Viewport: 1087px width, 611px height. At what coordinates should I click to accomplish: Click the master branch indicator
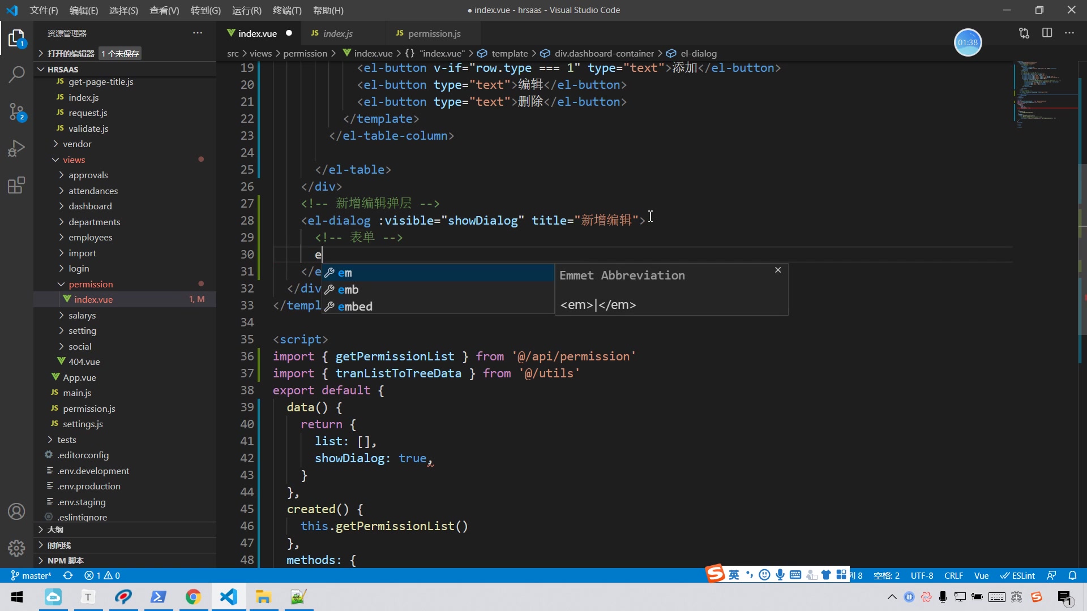tap(31, 575)
